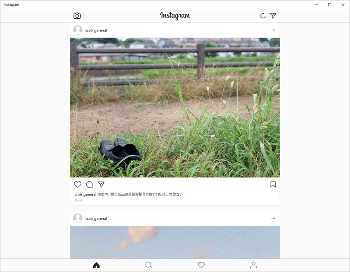This screenshot has height=272, width=350.
Task: Click crab_general avatar on first post
Action: (78, 30)
